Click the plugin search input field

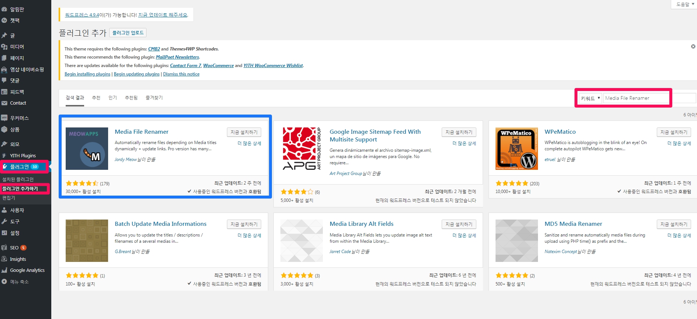coord(636,98)
